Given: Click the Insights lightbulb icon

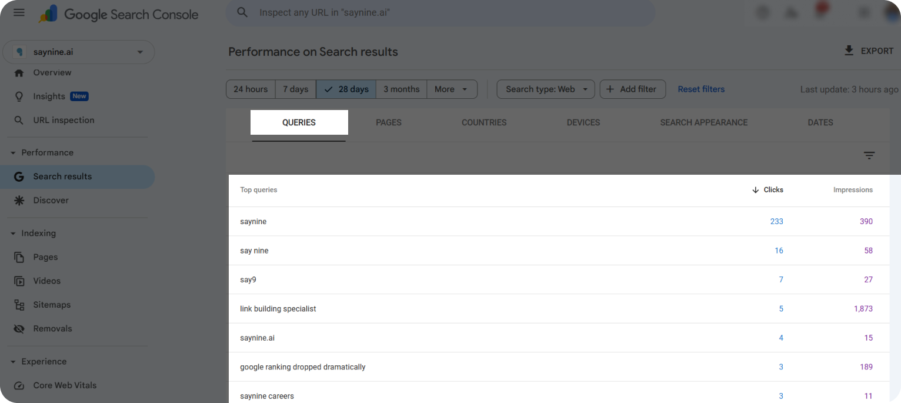Looking at the screenshot, I should 19,96.
